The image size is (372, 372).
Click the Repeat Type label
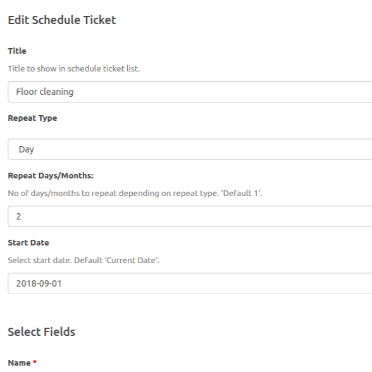(32, 118)
